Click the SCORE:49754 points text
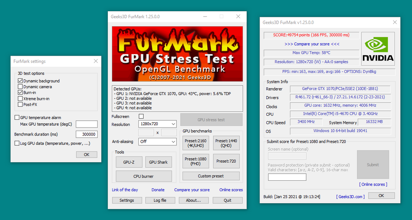 coord(311,35)
